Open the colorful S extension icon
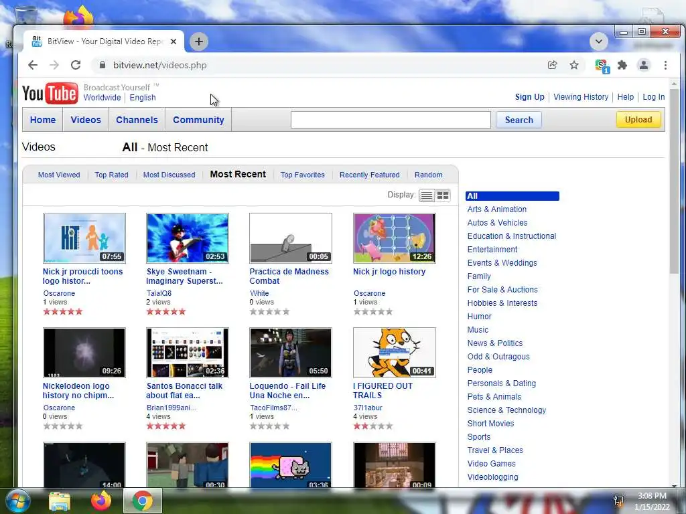This screenshot has height=514, width=686. point(602,66)
